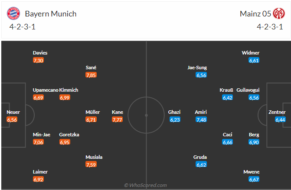Image resolution: width=291 pixels, height=190 pixels.
Task: Click Amiri's 7,48 rating badge
Action: pos(200,119)
